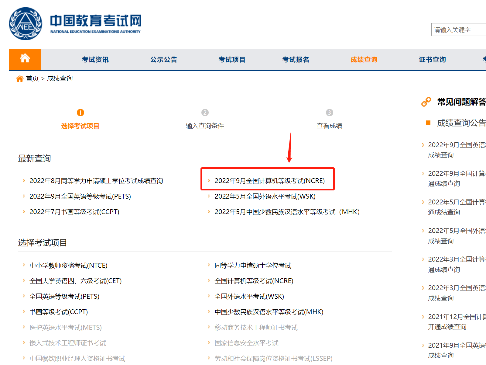Click greyed 嵌入式技术工程师证书考试
This screenshot has height=365, width=486.
68,343
